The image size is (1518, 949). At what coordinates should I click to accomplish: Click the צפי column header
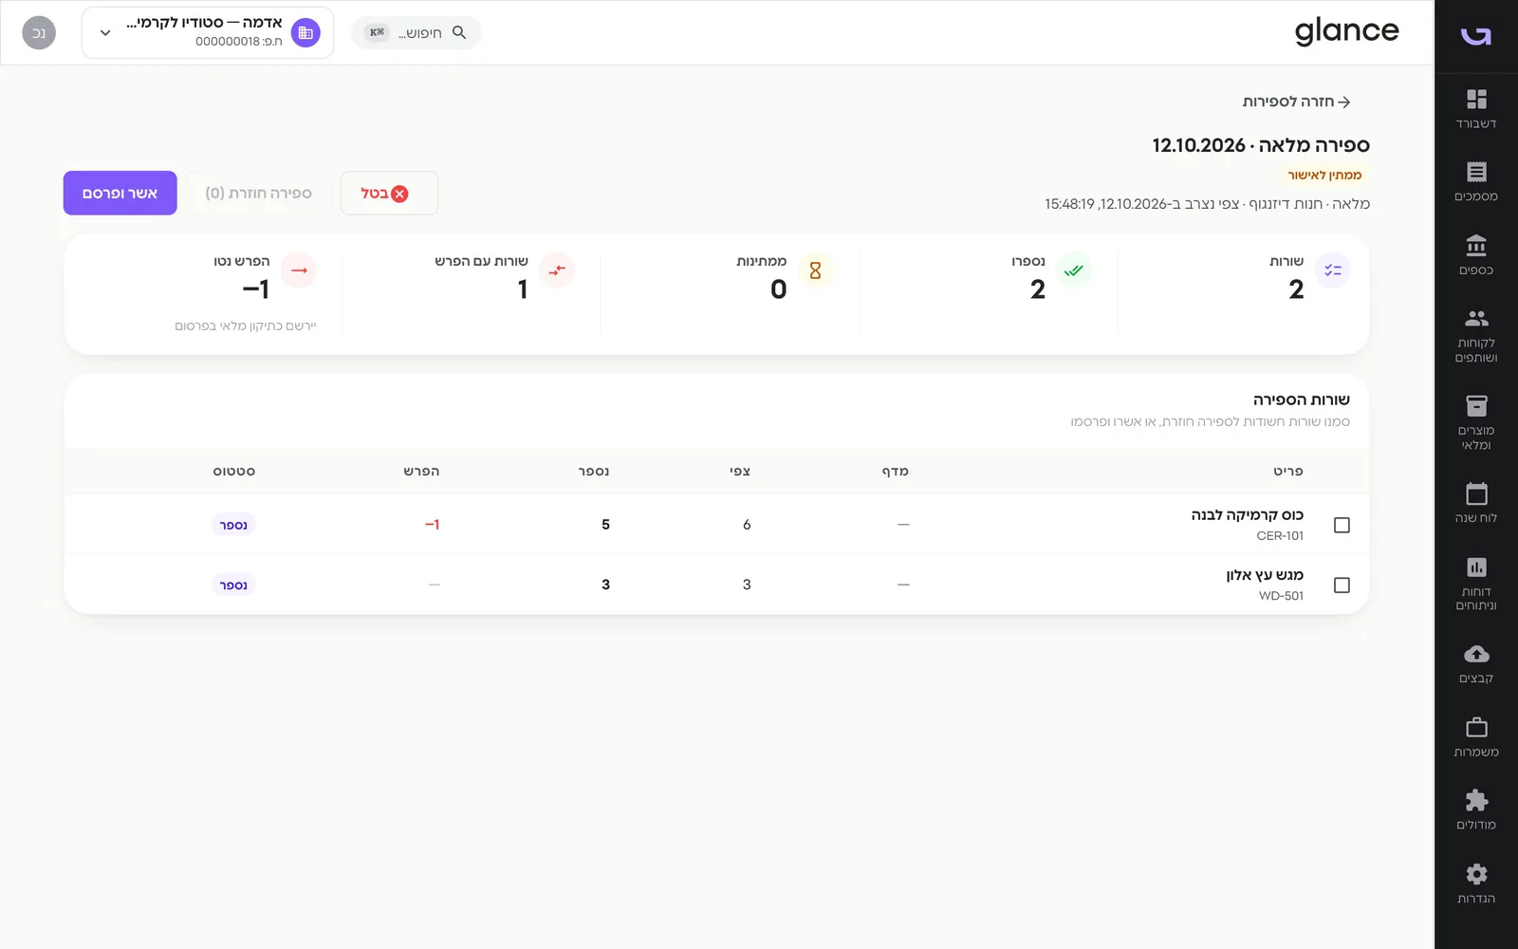(x=740, y=471)
